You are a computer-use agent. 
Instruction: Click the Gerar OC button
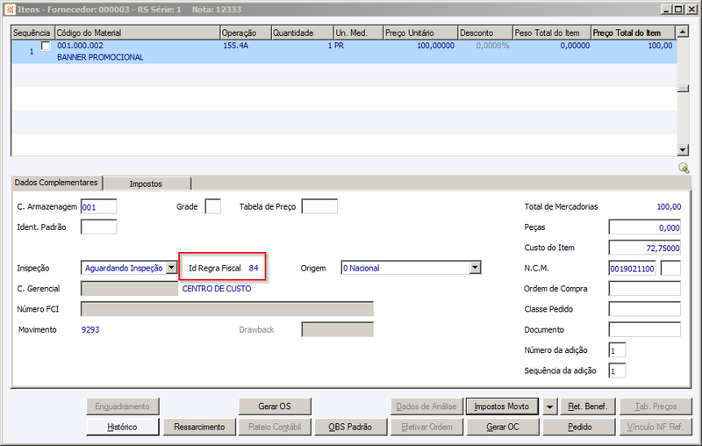point(503,427)
